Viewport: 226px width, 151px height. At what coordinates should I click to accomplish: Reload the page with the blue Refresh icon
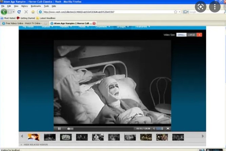pyautogui.click(x=19, y=12)
